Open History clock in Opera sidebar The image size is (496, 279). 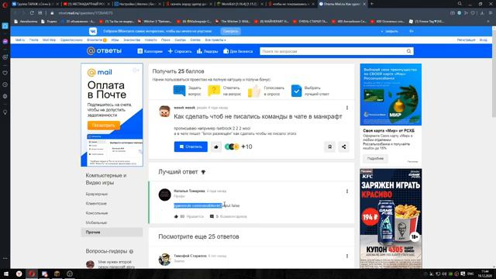tap(5, 84)
